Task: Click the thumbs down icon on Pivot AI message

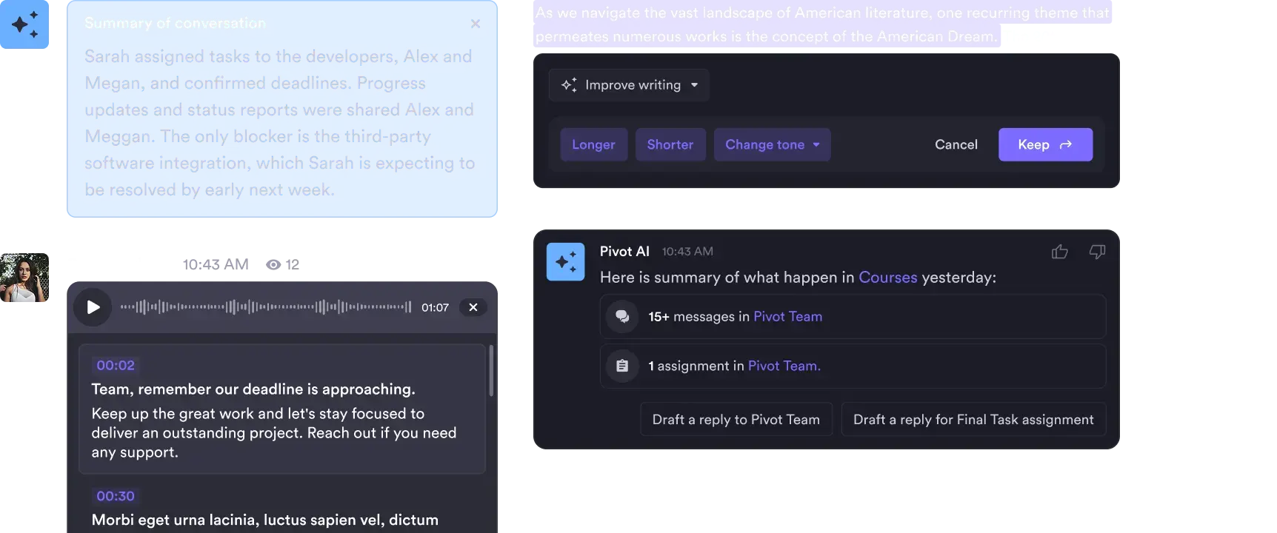Action: coord(1097,252)
